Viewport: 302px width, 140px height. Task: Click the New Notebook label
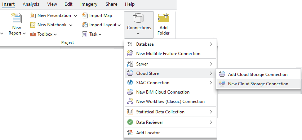tap(52, 25)
